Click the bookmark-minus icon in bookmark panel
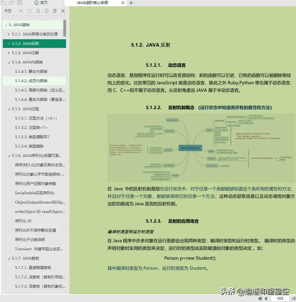This screenshot has width=296, height=302. point(47,11)
